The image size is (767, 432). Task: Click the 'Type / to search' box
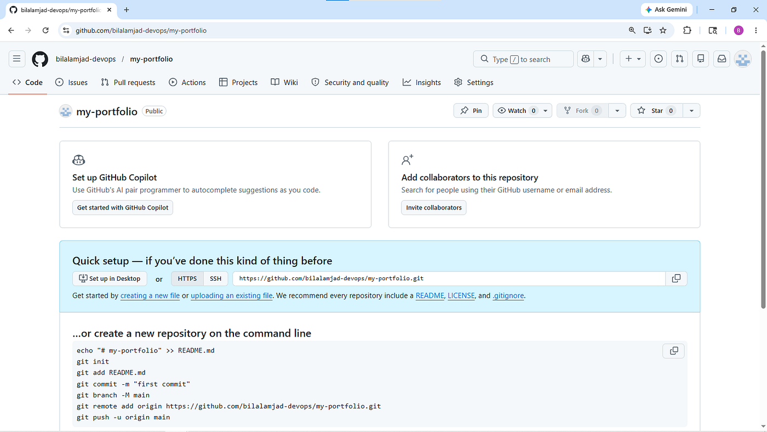pos(523,59)
